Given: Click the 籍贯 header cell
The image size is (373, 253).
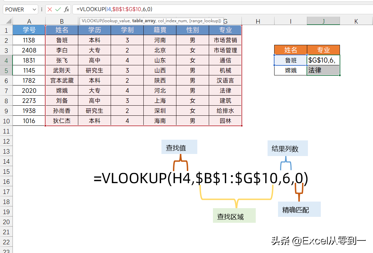Looking at the screenshot, I should (160, 30).
